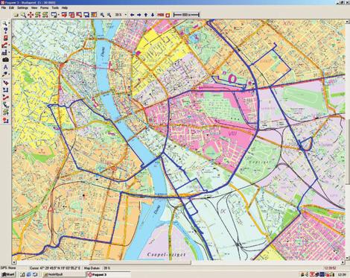Select the camera tool in left toolbar

[5, 60]
